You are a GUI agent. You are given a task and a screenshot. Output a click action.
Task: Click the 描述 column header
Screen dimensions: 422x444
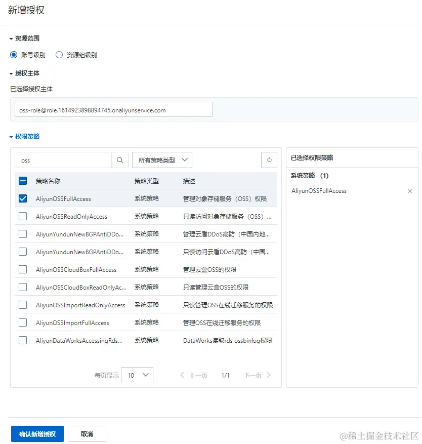coord(189,181)
